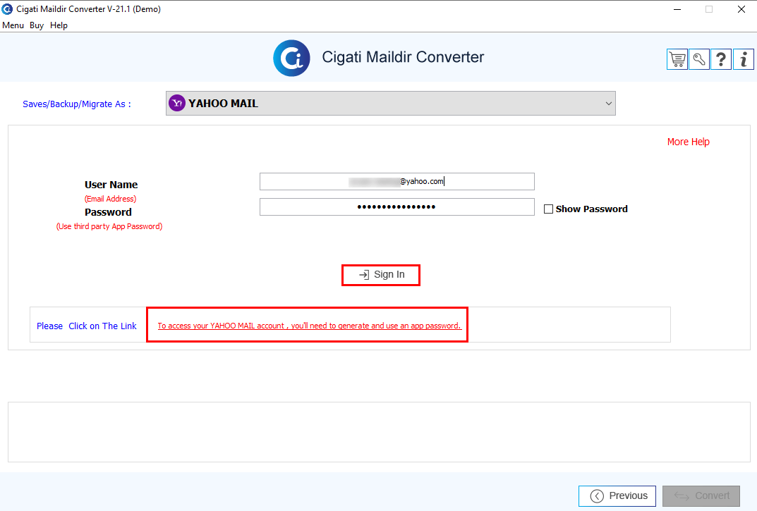Screen dimensions: 757x511
Task: Go back with the Previous button
Action: coord(617,496)
